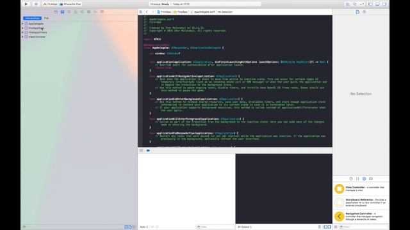Viewport: 410px width, 230px height.
Task: Expand the ViewController symbol
Action: click(22, 37)
